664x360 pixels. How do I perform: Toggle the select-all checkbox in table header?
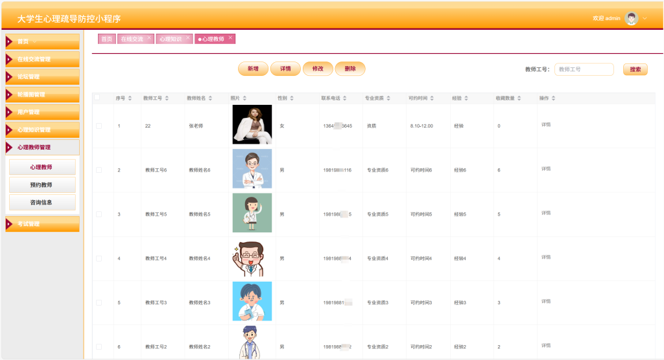pos(97,97)
